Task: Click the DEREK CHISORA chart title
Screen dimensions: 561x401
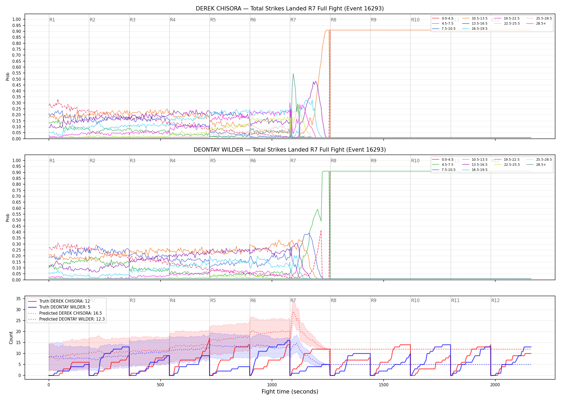Action: click(290, 9)
